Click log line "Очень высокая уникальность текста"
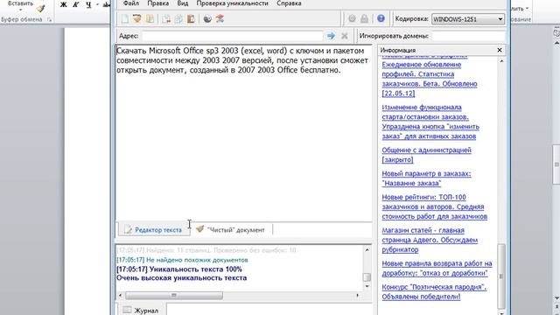 tap(181, 278)
